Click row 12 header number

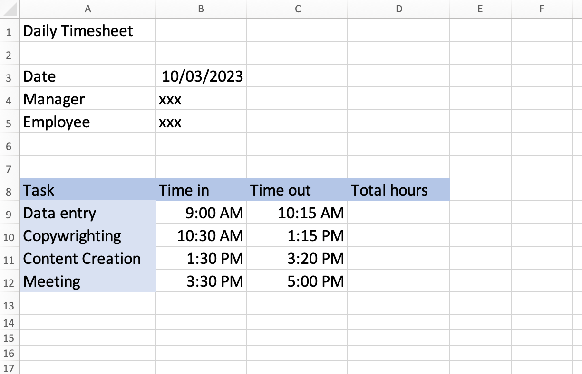pos(9,282)
